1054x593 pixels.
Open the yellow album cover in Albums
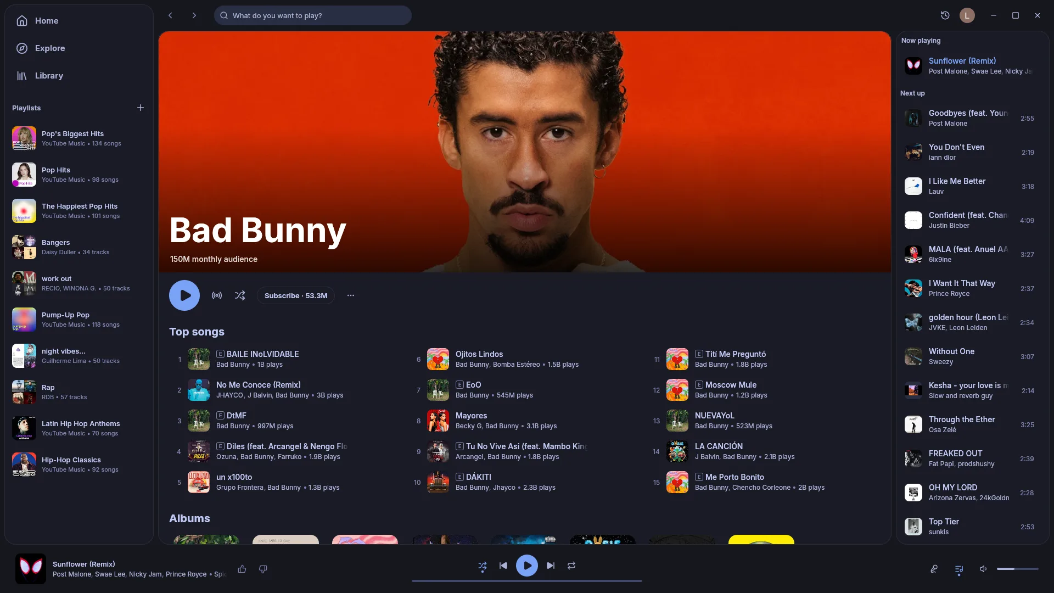point(761,539)
